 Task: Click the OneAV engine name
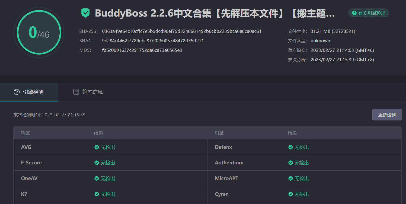tap(29, 178)
